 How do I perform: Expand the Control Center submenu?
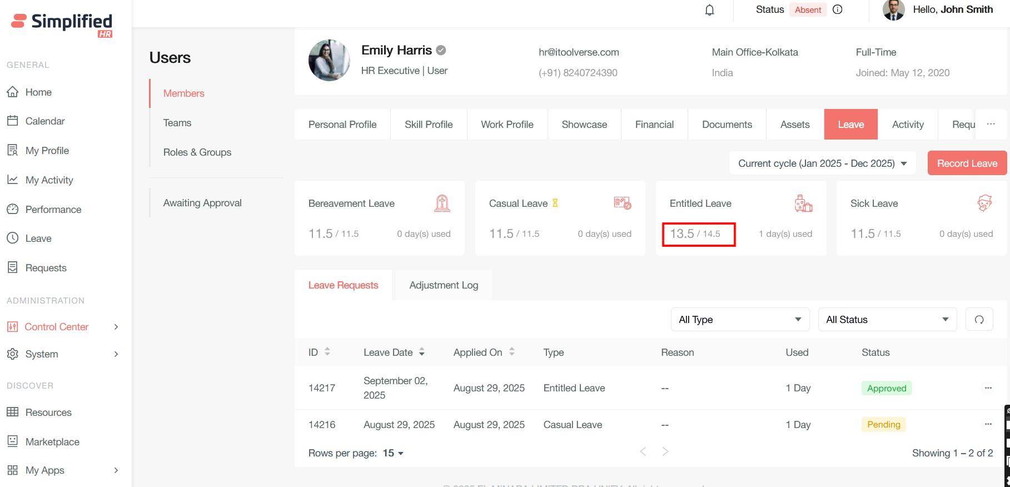pos(116,327)
